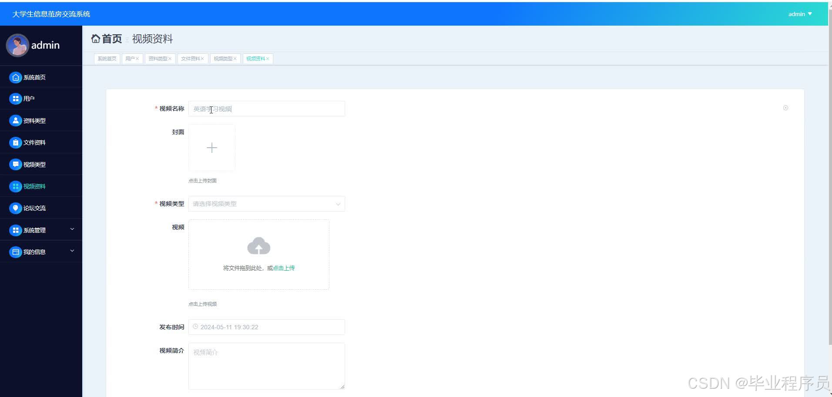832x397 pixels.
Task: Click the plus icon to upload cover
Action: click(x=212, y=148)
